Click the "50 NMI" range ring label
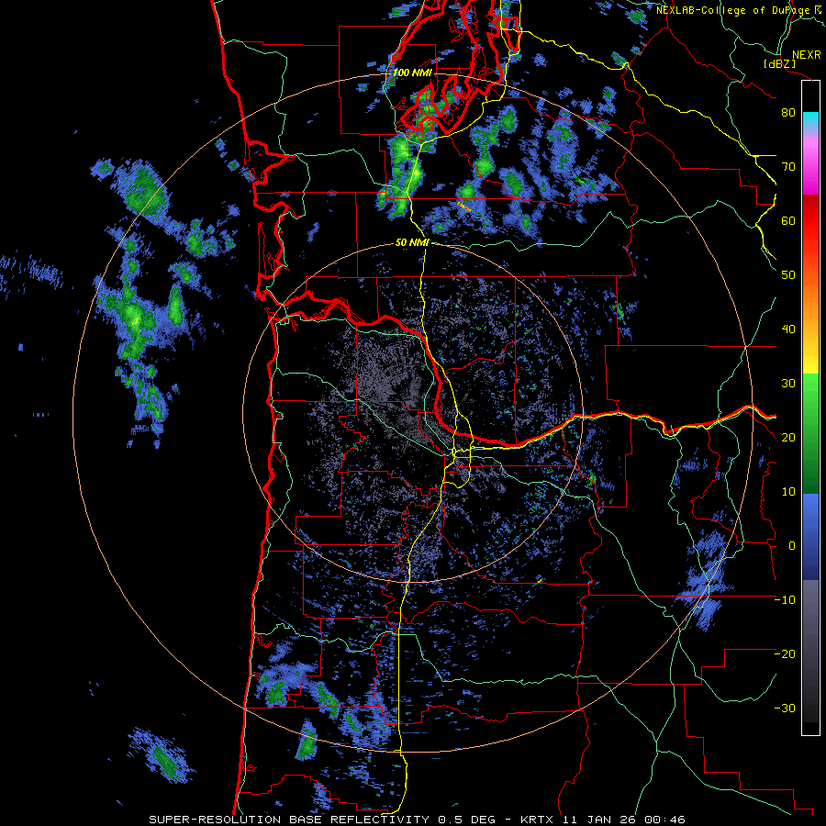826x826 pixels. [412, 243]
